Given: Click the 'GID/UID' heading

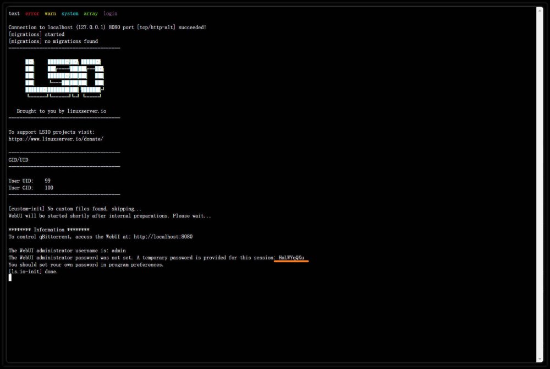Looking at the screenshot, I should (18, 160).
